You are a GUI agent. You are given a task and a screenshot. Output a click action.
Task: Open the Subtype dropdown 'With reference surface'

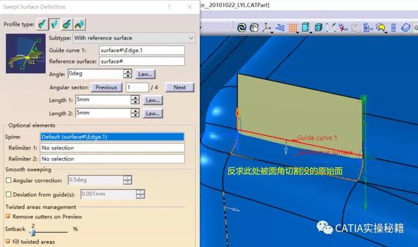[x=134, y=38]
